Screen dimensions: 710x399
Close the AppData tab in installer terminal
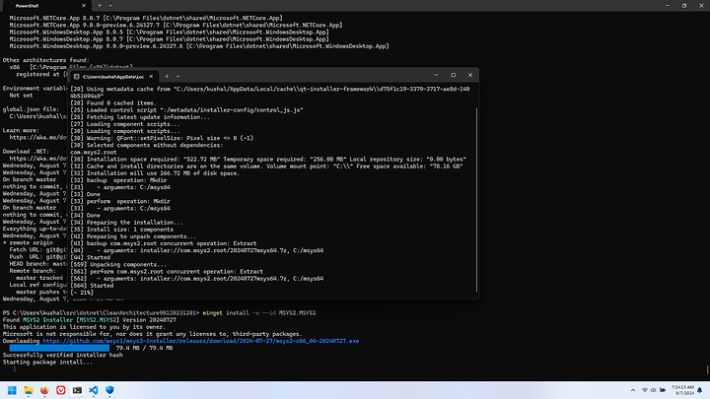pos(151,77)
